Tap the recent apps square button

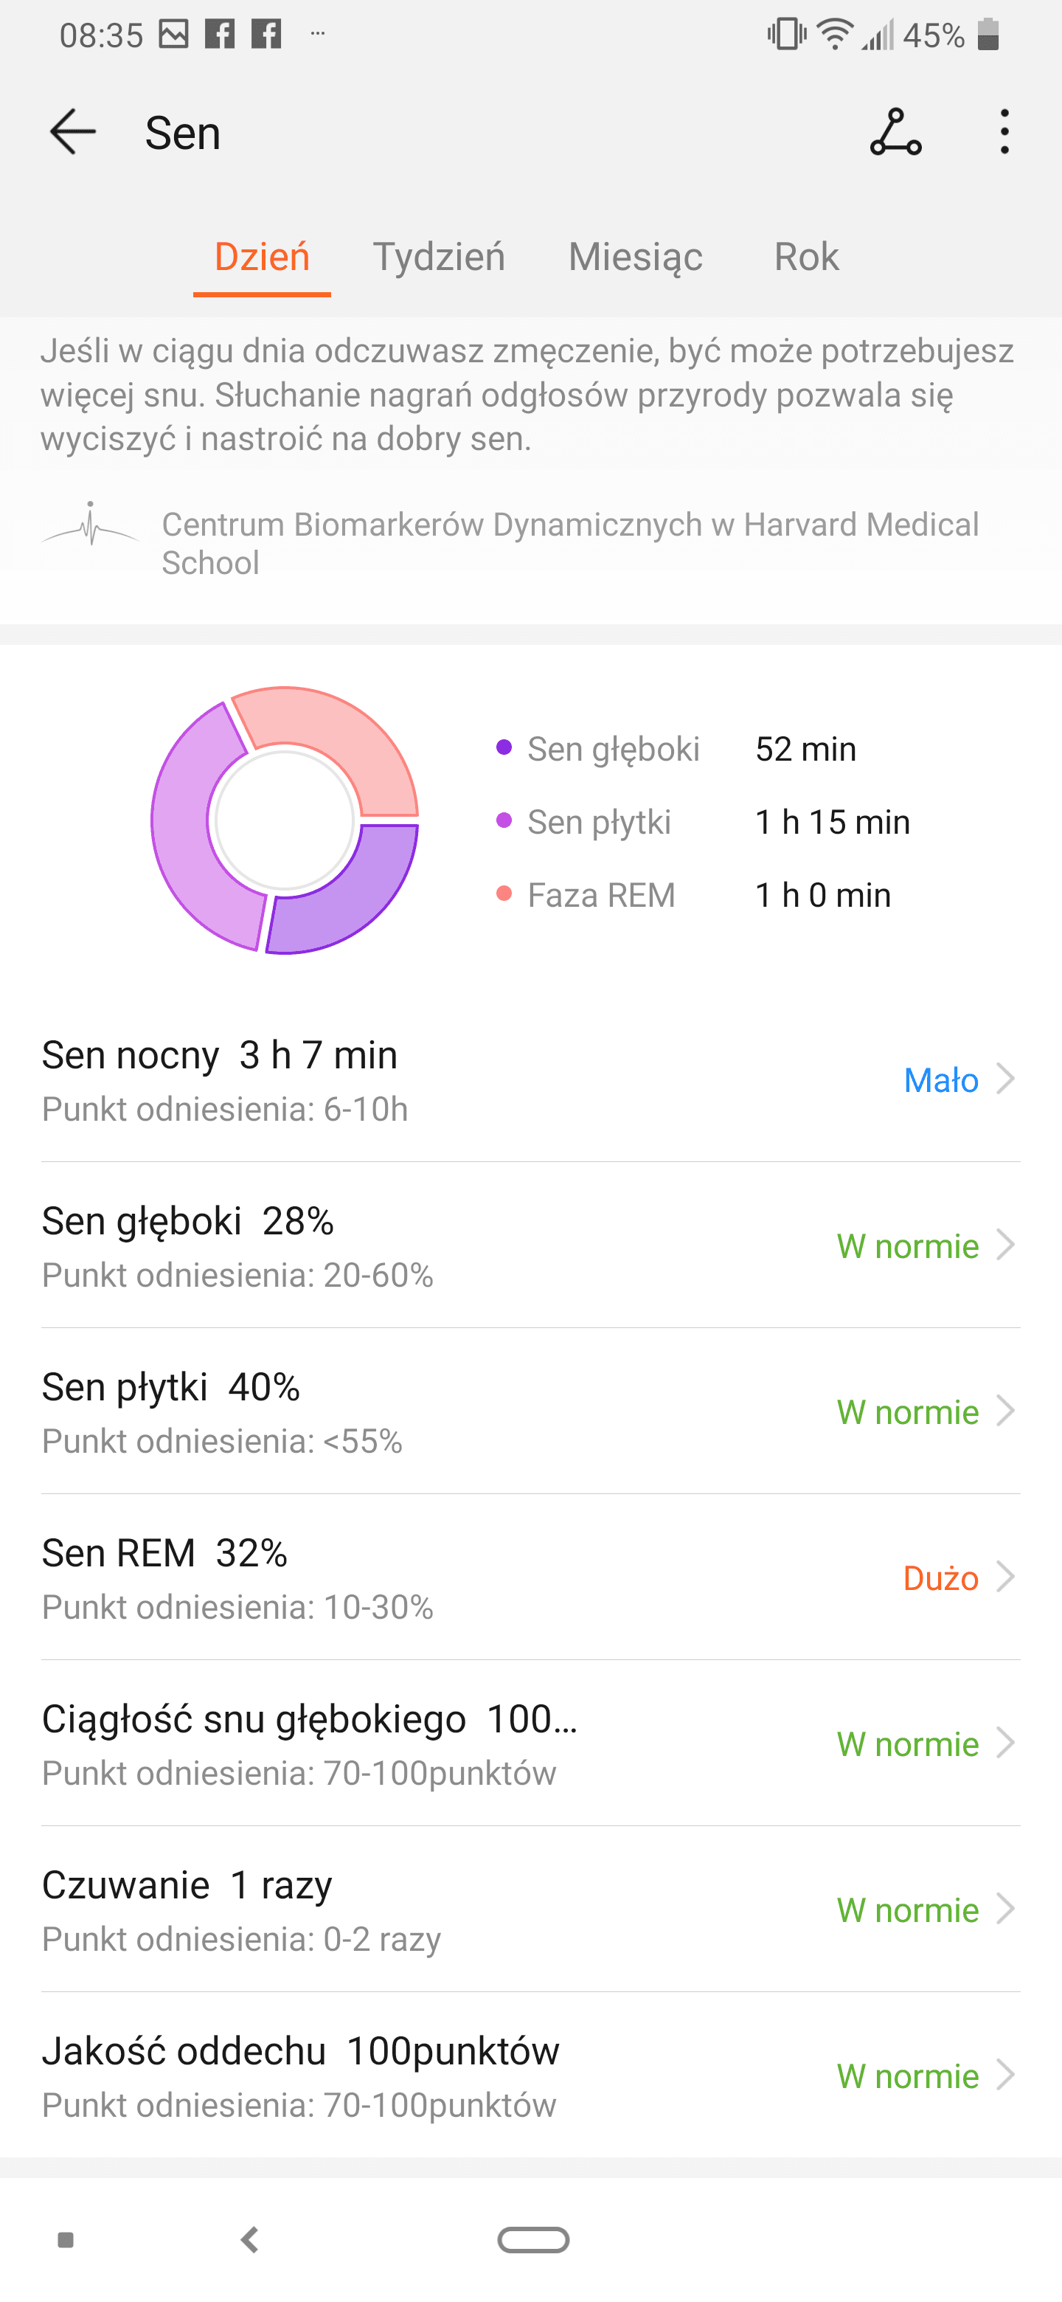(x=65, y=2239)
